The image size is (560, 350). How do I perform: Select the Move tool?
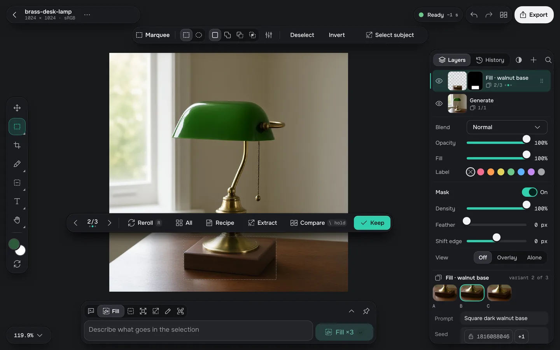(x=17, y=108)
